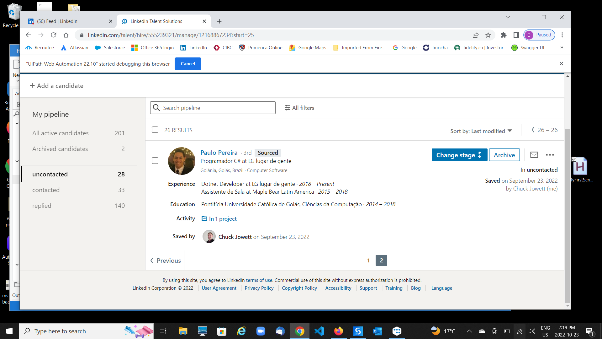Launch Visual Studio Code from taskbar
The width and height of the screenshot is (602, 339).
click(x=319, y=331)
